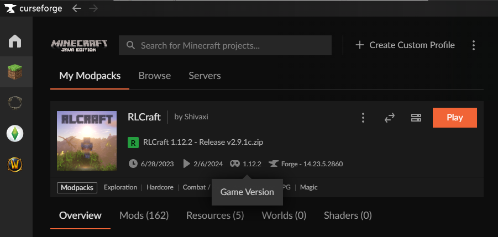Viewport: 498px width, 237px height.
Task: Click the Exploration category tag
Action: point(120,187)
